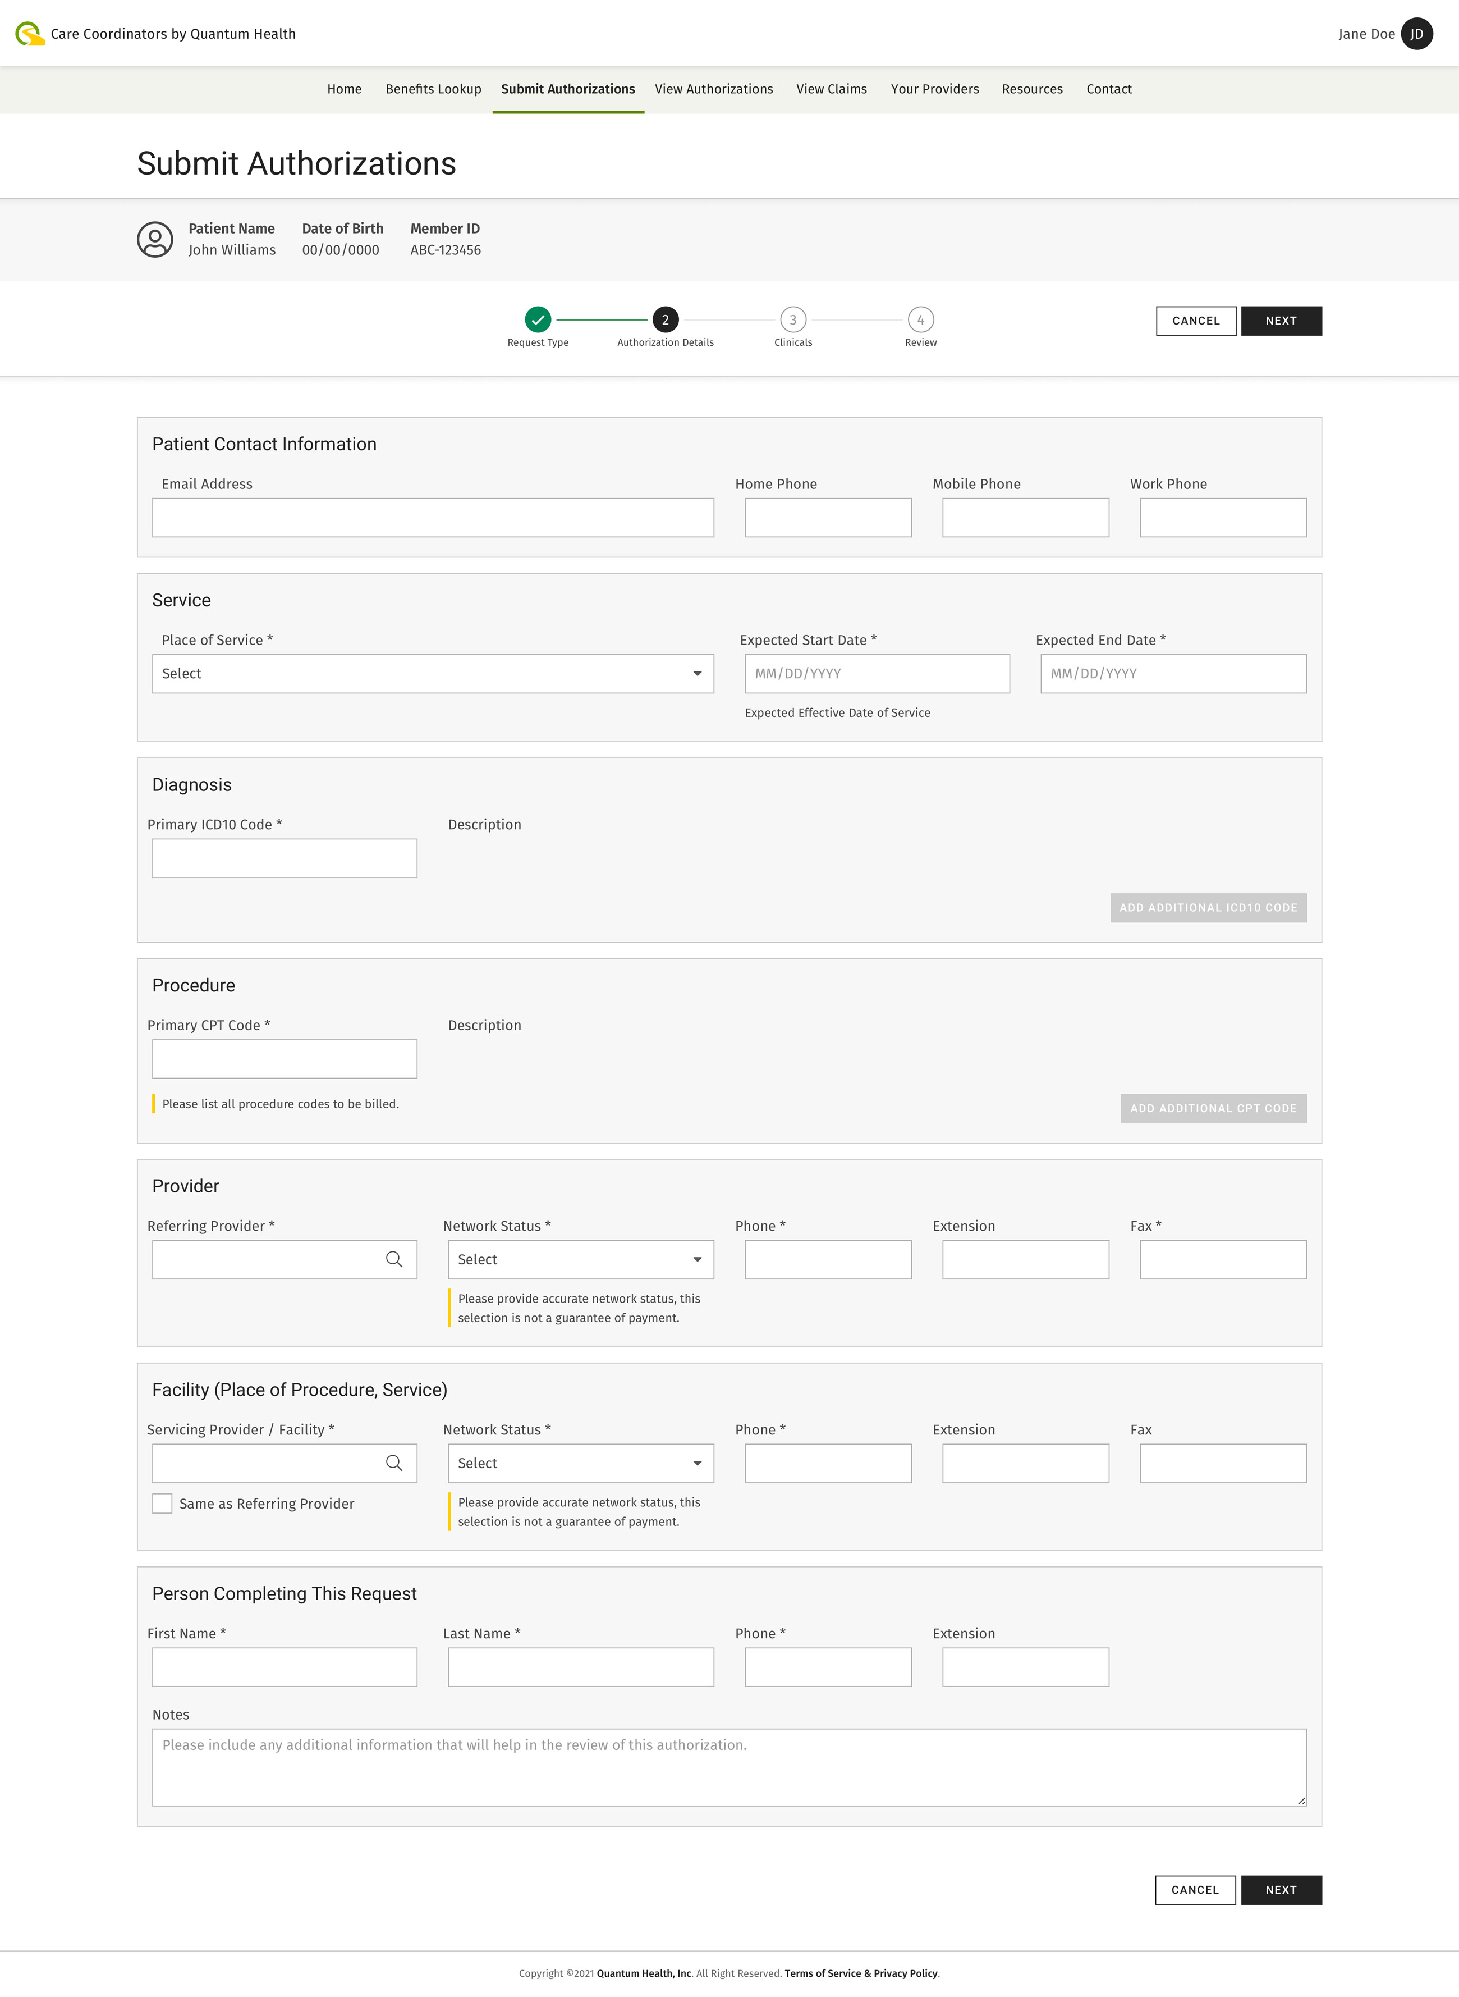Click Add Additional ICD10 Code button
Viewport: 1459px width, 1997px height.
[1208, 907]
